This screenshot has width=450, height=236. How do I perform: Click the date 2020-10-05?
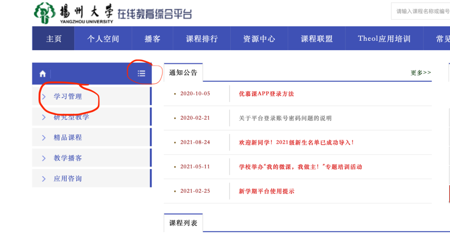[x=195, y=93]
